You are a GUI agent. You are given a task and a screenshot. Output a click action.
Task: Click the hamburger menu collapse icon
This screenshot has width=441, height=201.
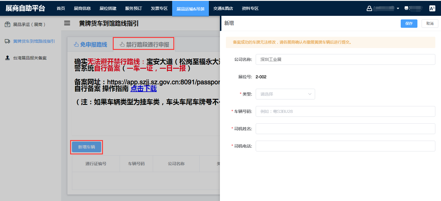[x=67, y=23]
